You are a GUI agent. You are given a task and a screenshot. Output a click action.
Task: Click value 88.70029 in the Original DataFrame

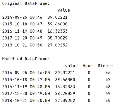pyautogui.click(x=57, y=38)
